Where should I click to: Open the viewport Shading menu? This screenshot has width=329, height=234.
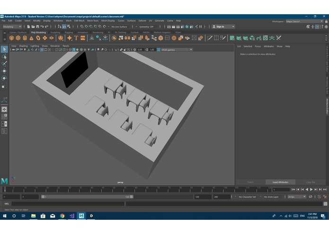click(x=23, y=46)
